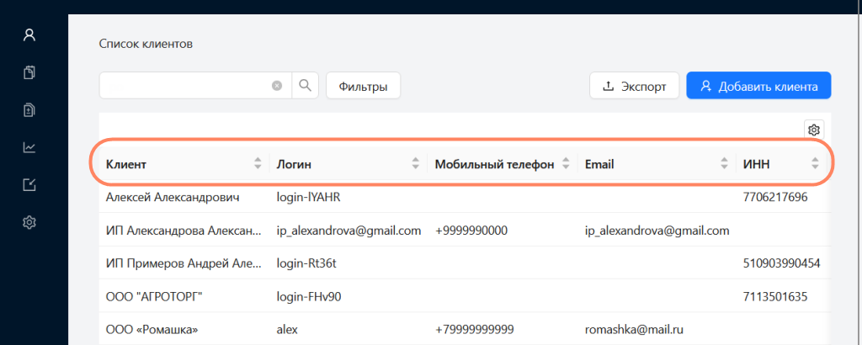Sort table by Логин column

point(415,164)
